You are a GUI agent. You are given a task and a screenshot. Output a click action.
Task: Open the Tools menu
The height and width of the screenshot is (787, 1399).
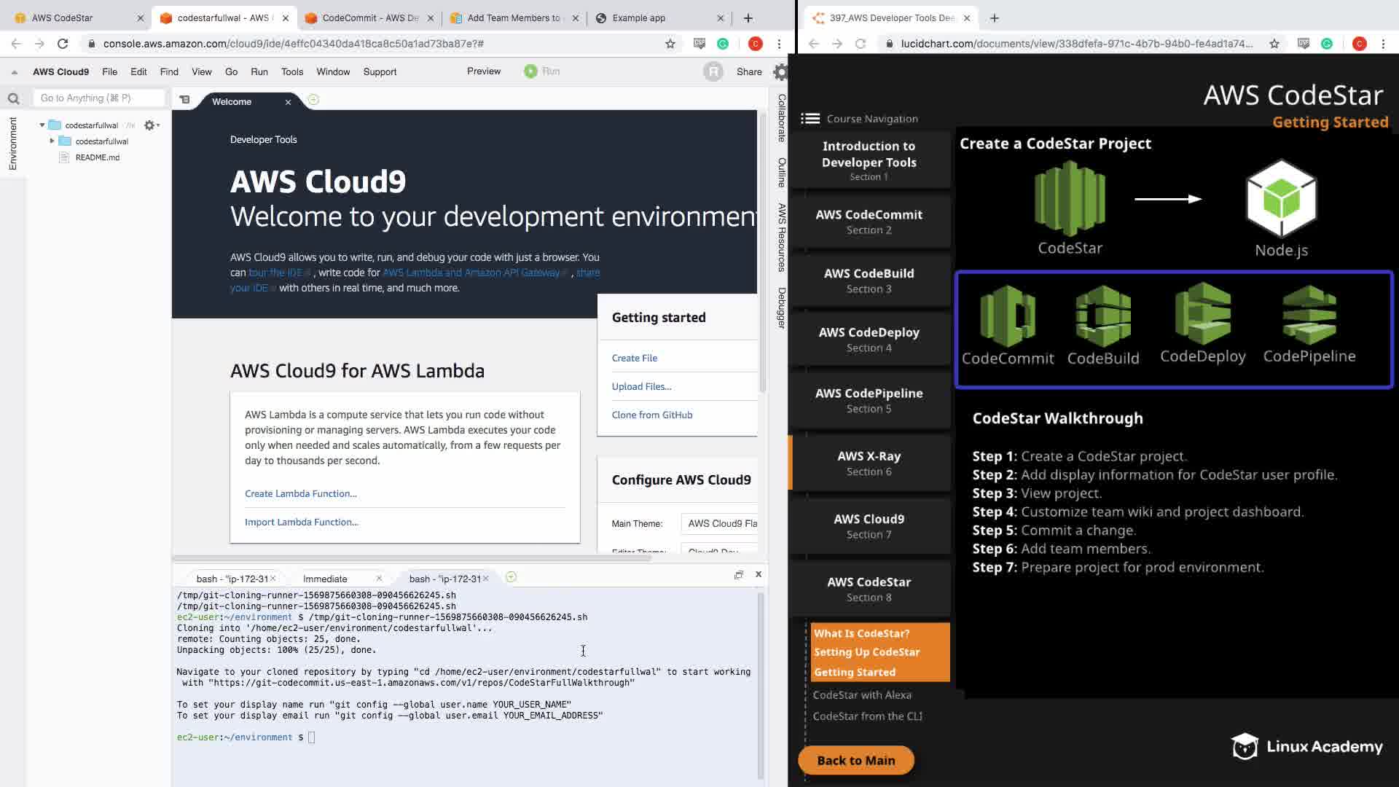[291, 71]
